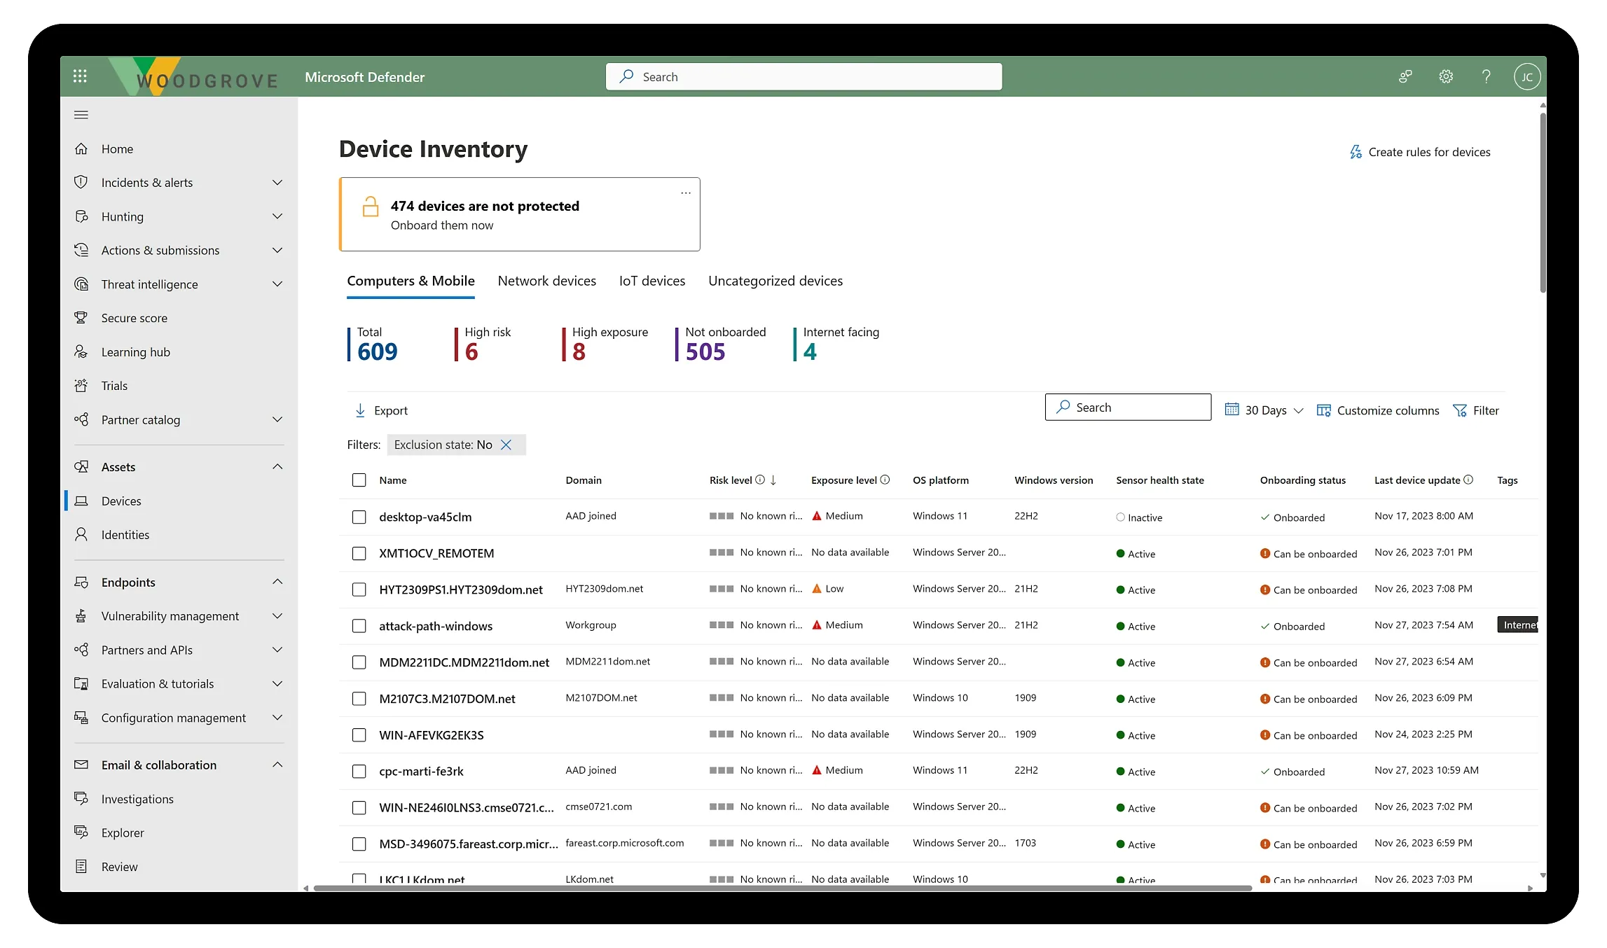Tick the attack-path-windows row checkbox

359,626
